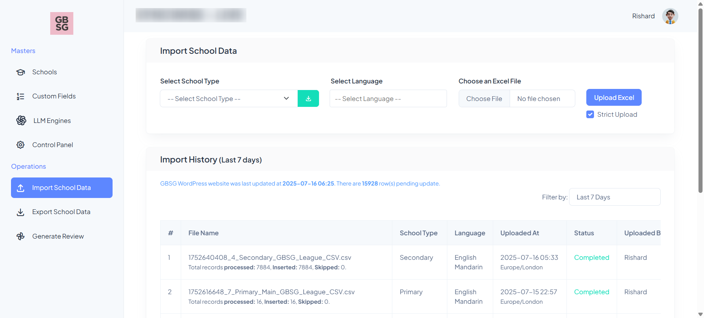Disable the Strict Upload checkbox
Viewport: 704px width, 318px height.
(x=590, y=115)
